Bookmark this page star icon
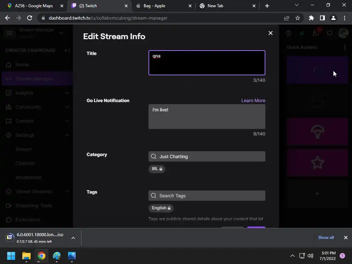Viewport: 352px width, 264px height. [298, 18]
